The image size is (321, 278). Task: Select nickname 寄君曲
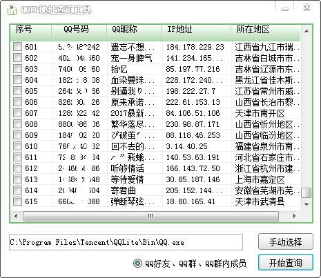[x=123, y=190]
